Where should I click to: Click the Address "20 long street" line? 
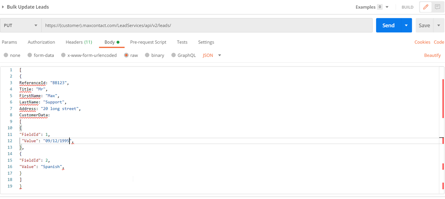(50, 108)
